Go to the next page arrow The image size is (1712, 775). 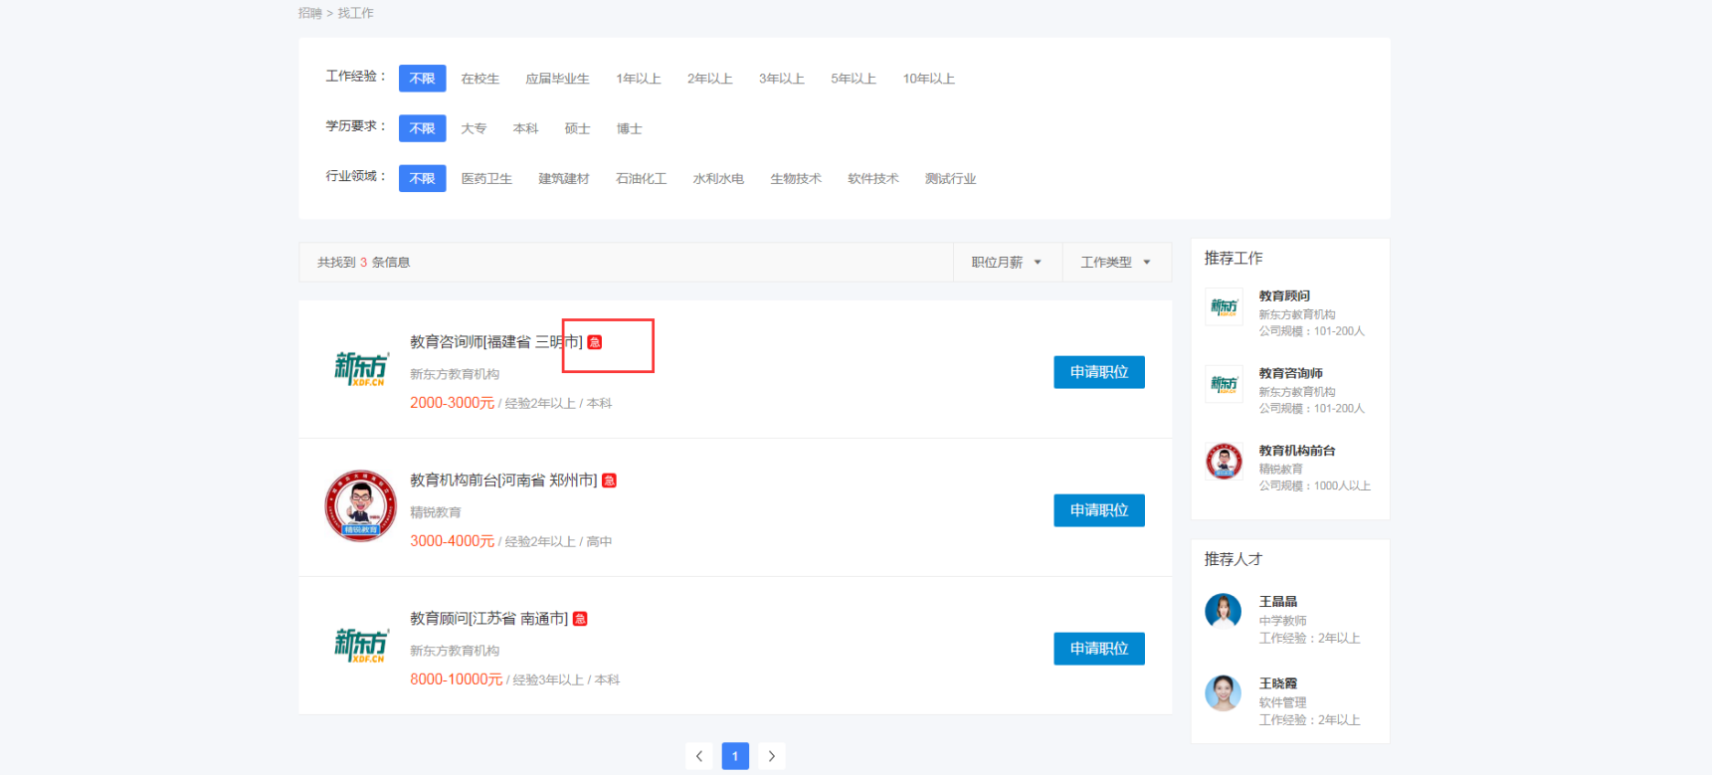tap(771, 756)
